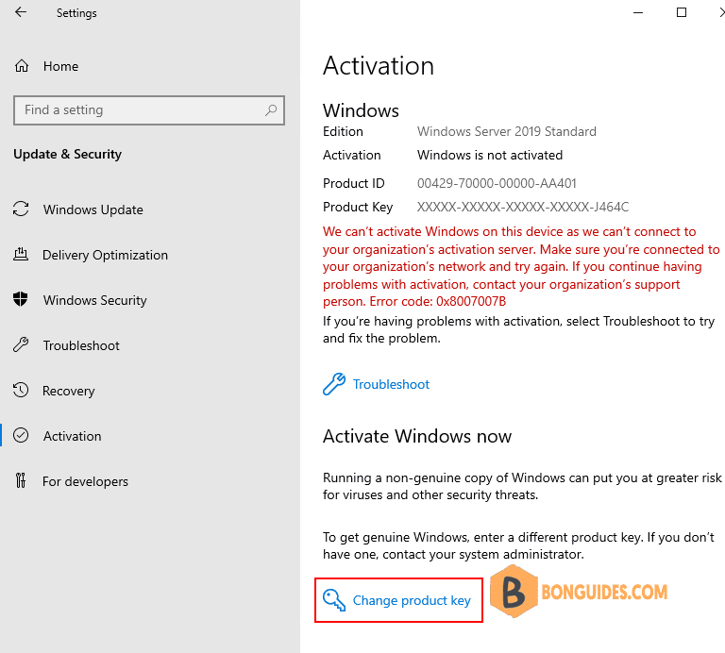725x653 pixels.
Task: Click the blue wrench icon beside Troubleshoot
Action: tap(334, 384)
